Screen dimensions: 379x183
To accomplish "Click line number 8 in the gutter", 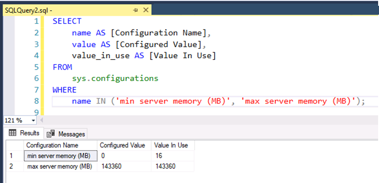I will point(36,101).
